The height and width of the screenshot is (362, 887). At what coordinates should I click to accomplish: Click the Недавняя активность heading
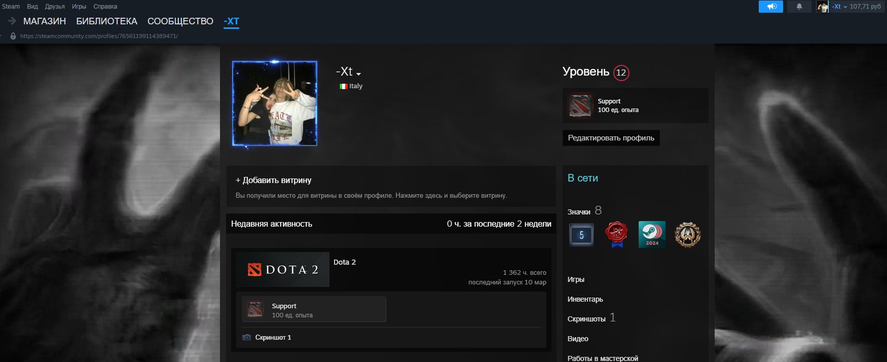coord(272,224)
